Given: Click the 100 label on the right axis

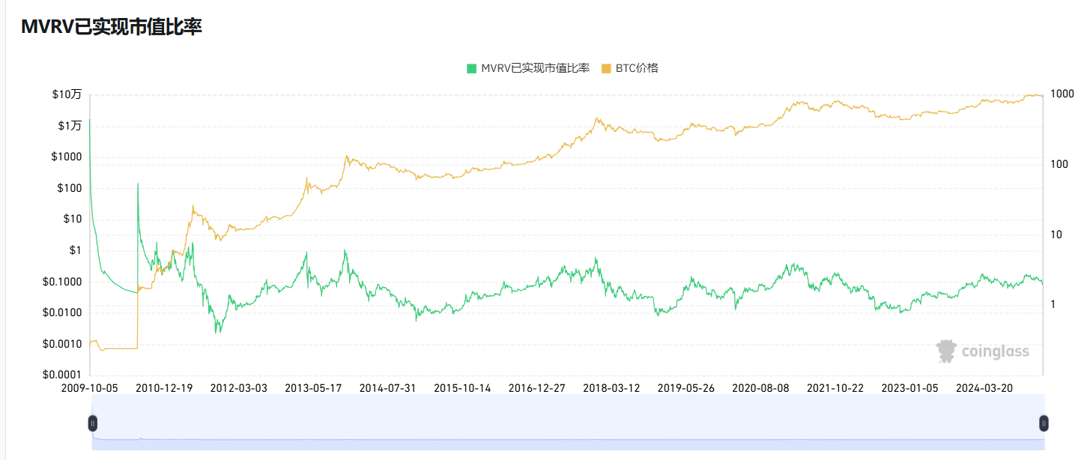Looking at the screenshot, I should [x=1059, y=164].
